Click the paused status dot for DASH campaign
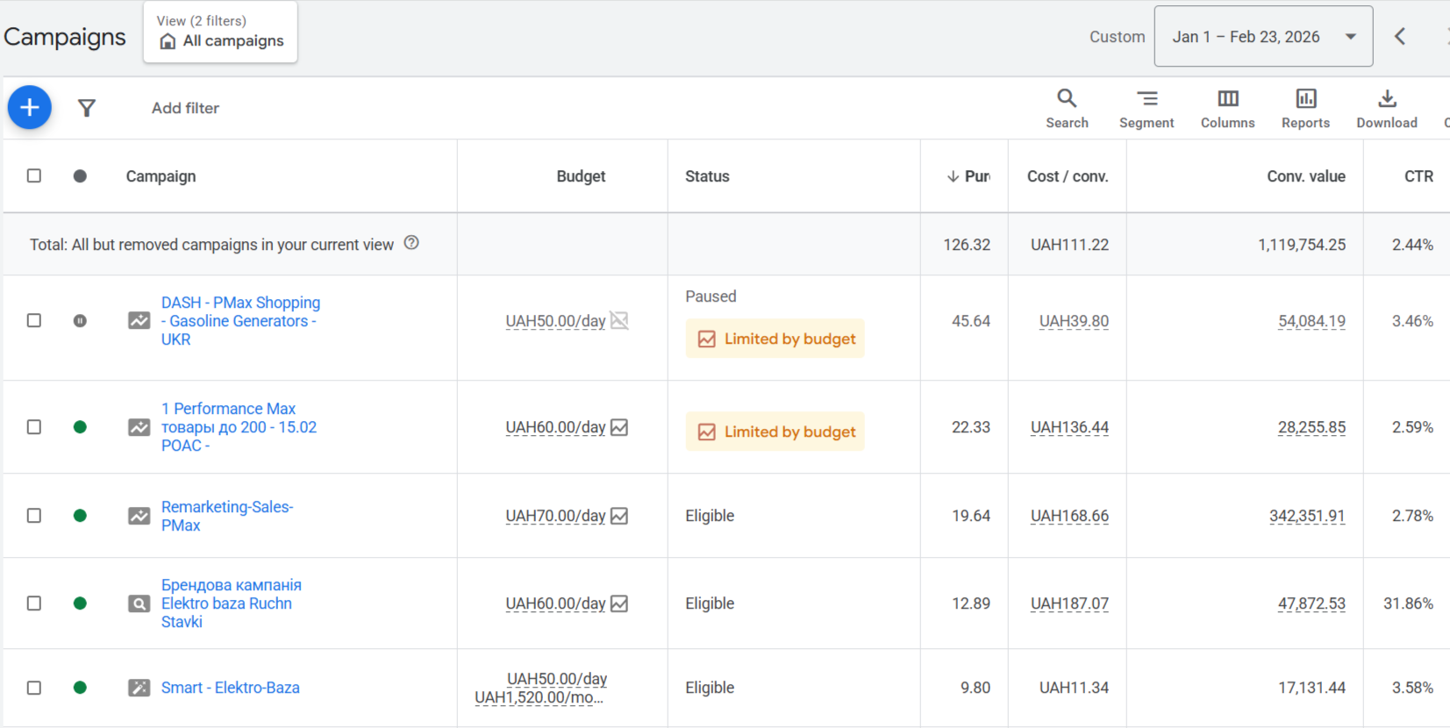The image size is (1450, 728). 80,321
